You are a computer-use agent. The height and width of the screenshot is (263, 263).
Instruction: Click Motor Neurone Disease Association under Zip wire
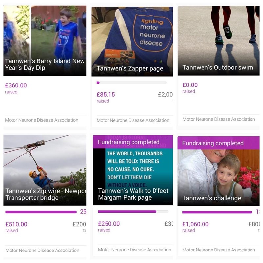(x=42, y=250)
